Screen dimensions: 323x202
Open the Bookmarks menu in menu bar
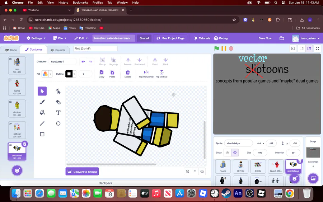(80, 3)
